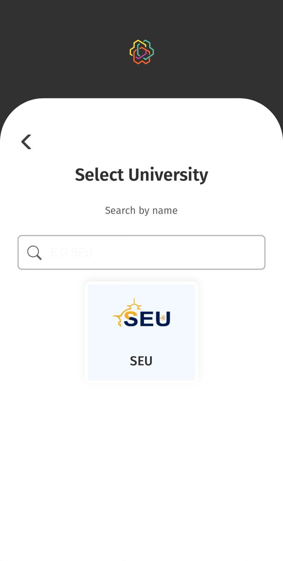283x561 pixels.
Task: Tap the 'SEU' text label under logo
Action: 141,361
